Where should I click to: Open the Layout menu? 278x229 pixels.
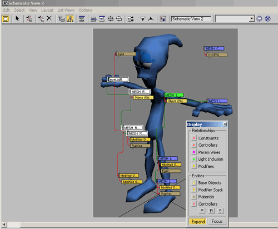click(x=47, y=10)
